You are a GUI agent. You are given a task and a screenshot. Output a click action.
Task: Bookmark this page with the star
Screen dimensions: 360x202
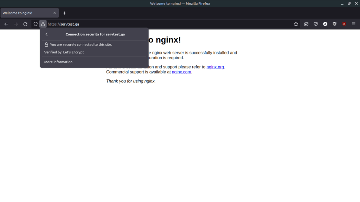coord(296,24)
